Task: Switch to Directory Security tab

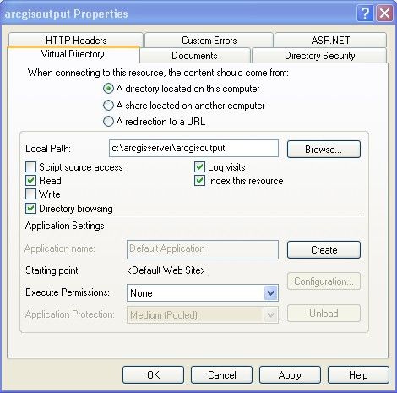Action: pyautogui.click(x=319, y=56)
